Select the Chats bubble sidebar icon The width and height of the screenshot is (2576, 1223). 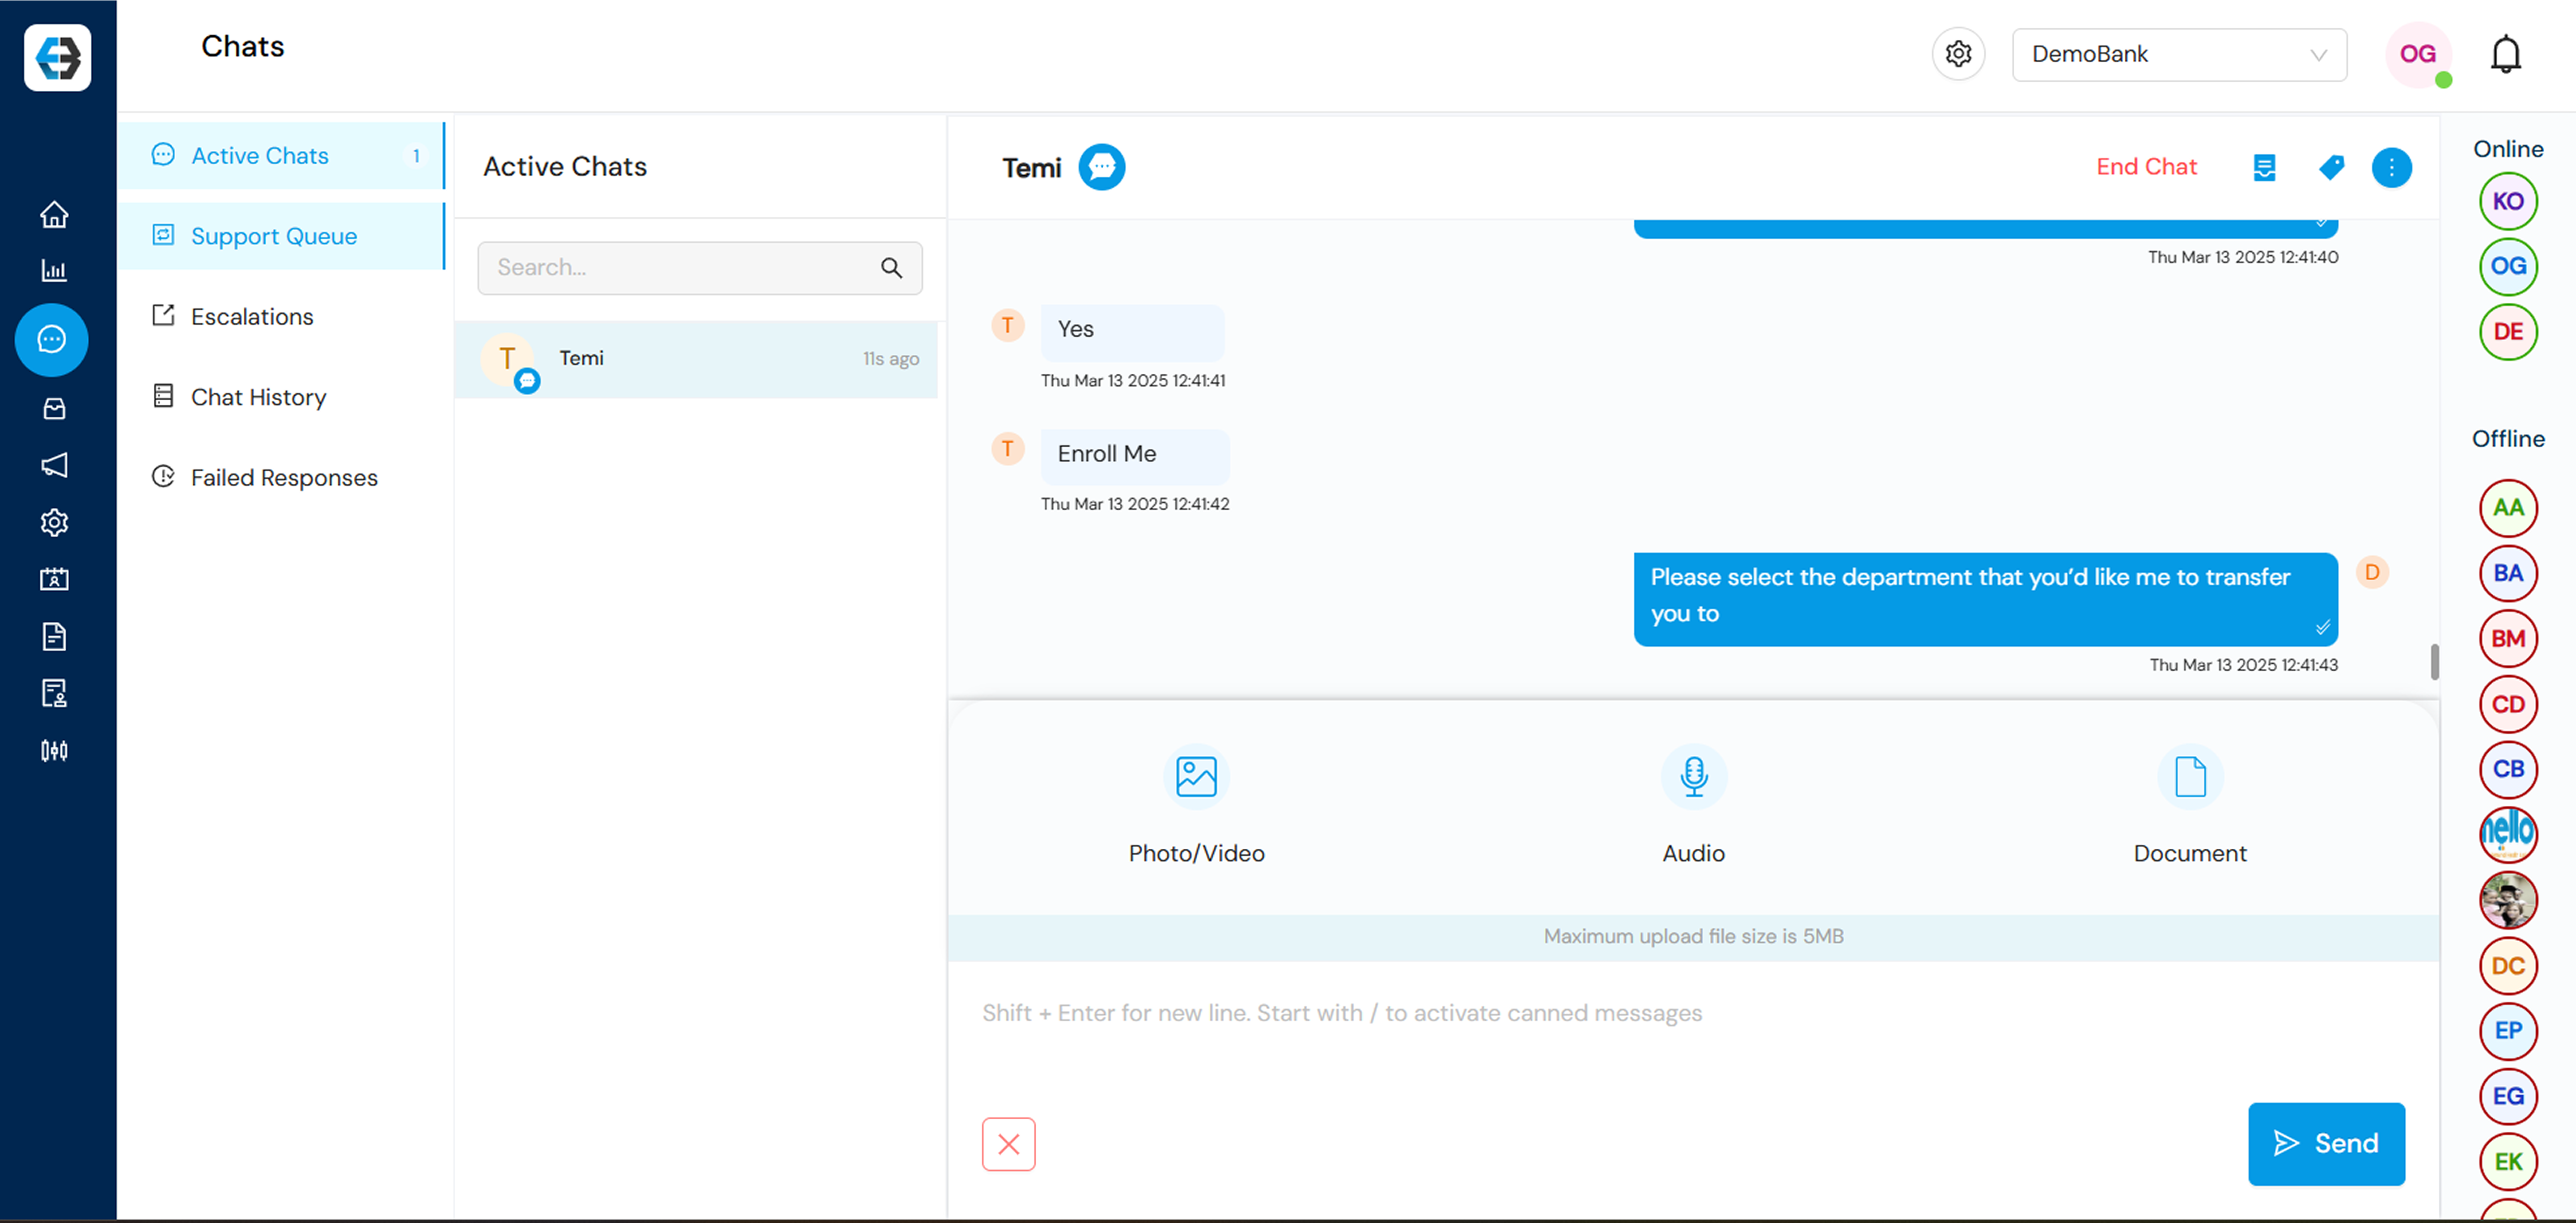(52, 340)
